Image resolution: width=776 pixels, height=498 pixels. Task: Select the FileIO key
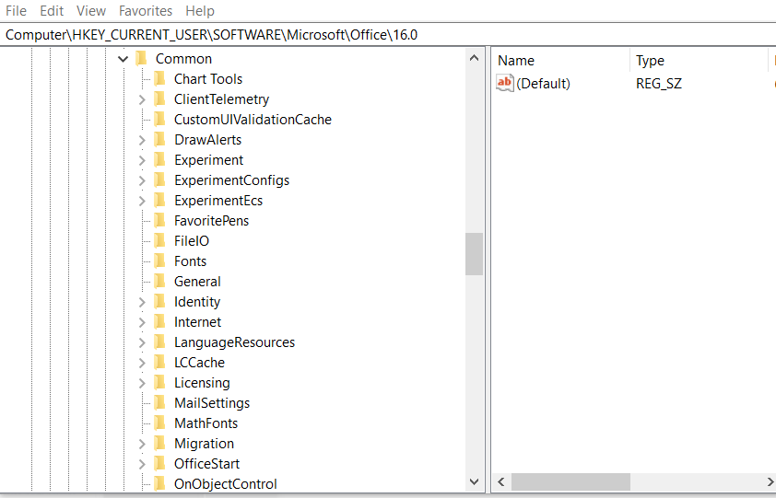tap(192, 241)
